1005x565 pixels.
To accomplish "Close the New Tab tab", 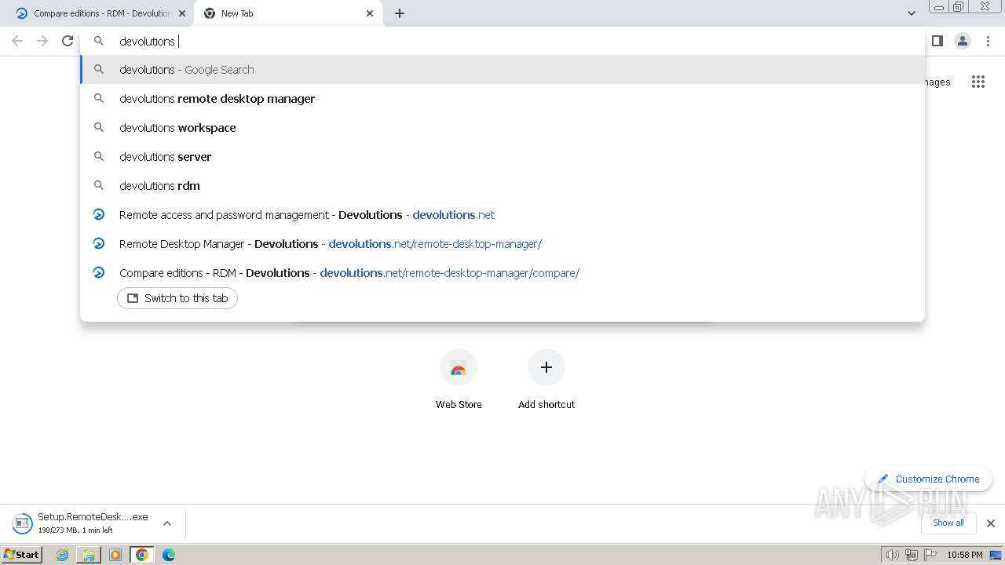I will pos(370,13).
